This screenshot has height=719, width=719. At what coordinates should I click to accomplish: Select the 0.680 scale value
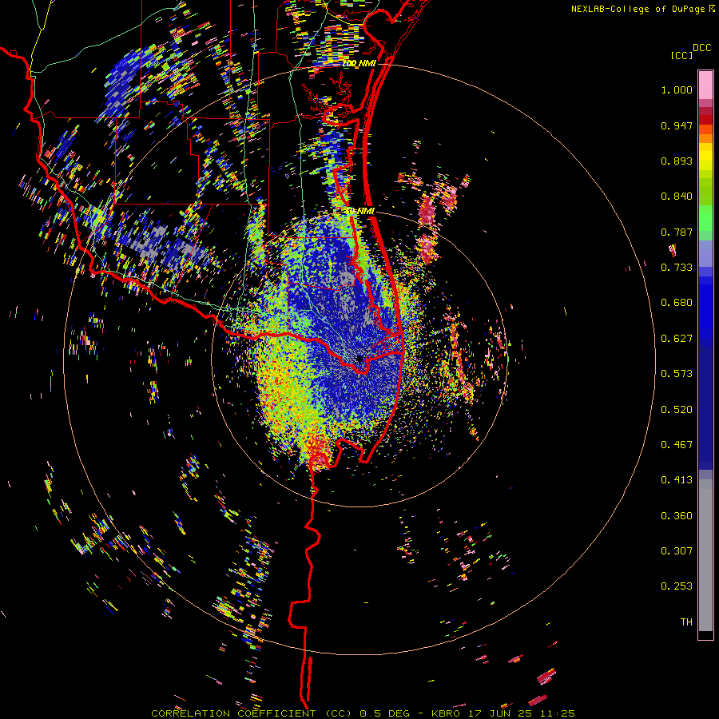[x=677, y=303]
